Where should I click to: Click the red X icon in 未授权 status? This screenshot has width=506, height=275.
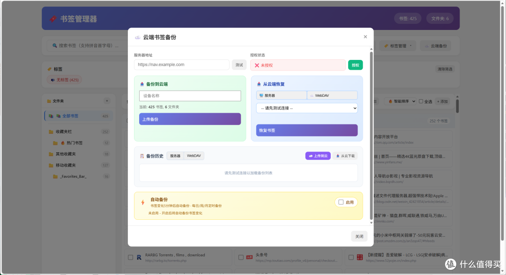[x=257, y=65]
